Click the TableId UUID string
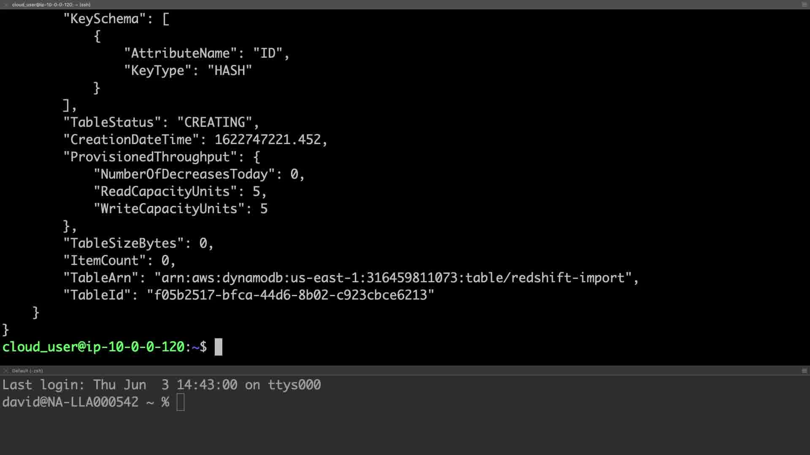The width and height of the screenshot is (810, 455). coord(290,295)
